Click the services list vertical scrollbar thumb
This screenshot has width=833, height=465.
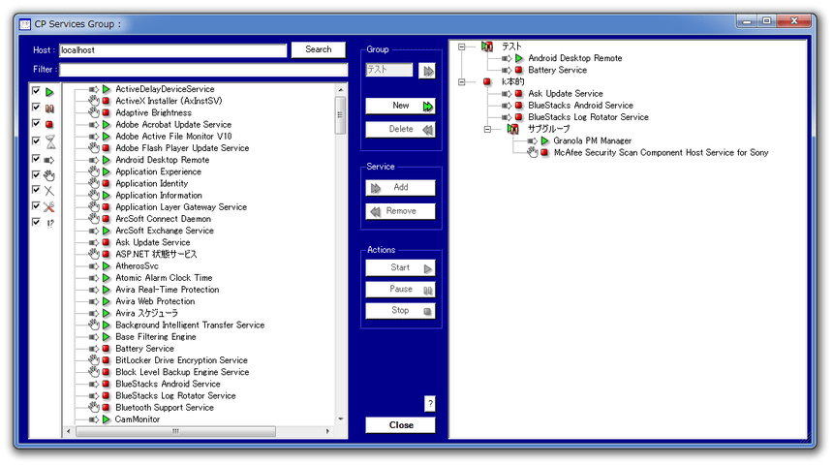(341, 114)
